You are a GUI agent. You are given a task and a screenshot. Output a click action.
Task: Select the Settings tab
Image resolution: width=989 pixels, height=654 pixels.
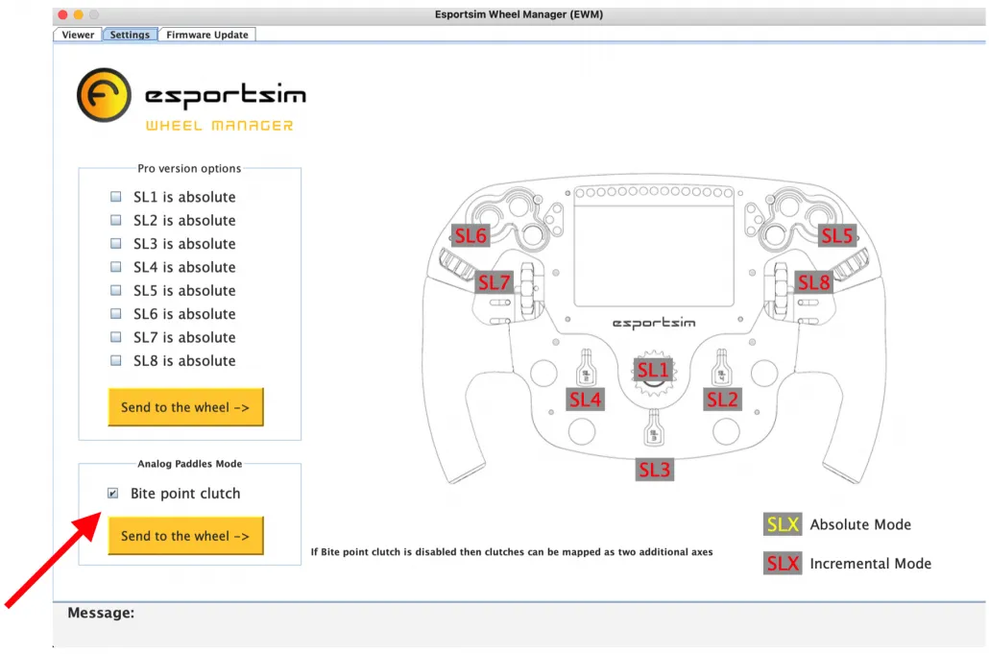tap(130, 35)
